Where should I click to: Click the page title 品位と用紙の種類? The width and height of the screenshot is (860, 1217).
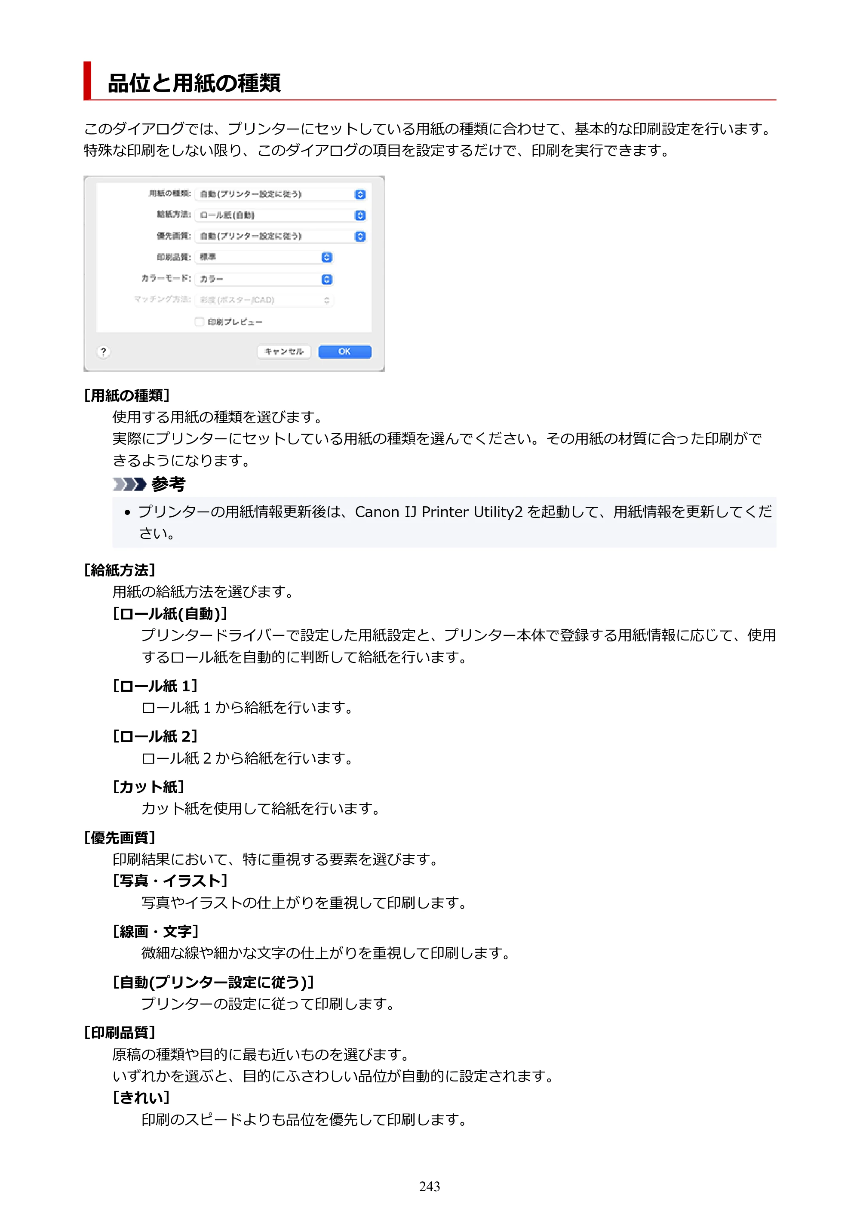(x=194, y=83)
